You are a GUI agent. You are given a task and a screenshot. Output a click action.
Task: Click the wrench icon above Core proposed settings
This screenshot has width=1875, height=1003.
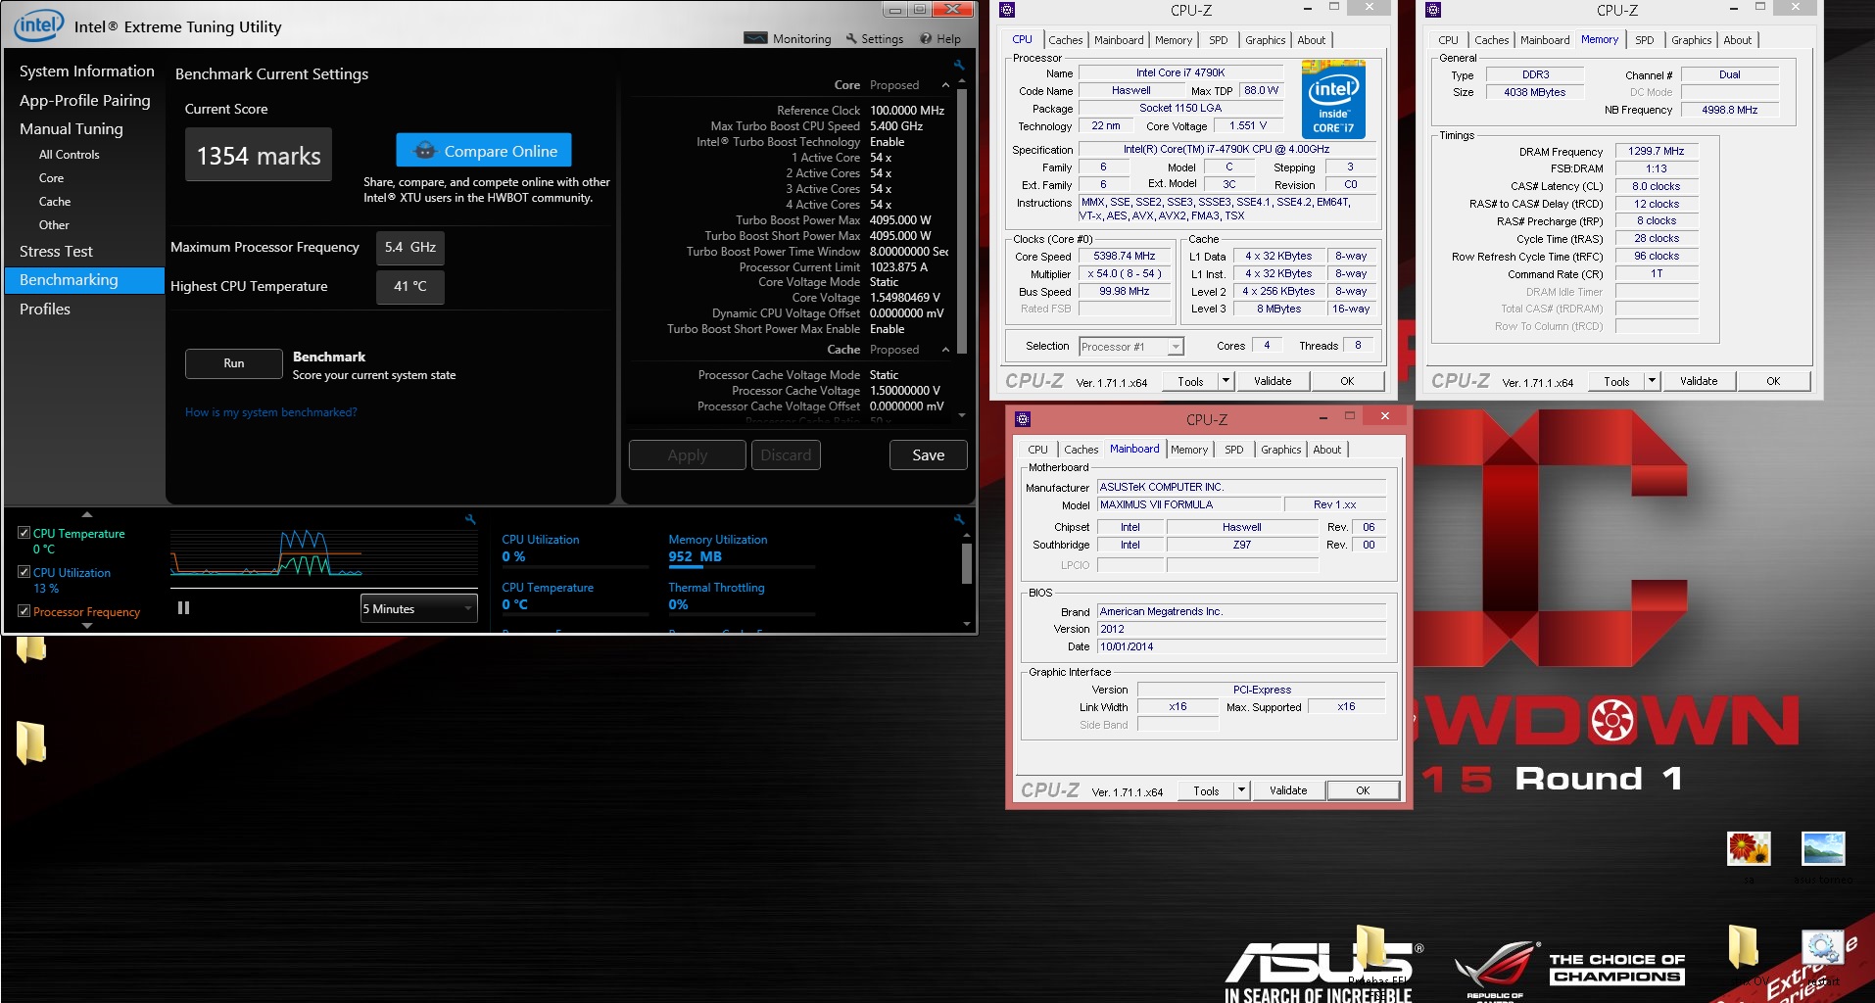click(x=959, y=65)
